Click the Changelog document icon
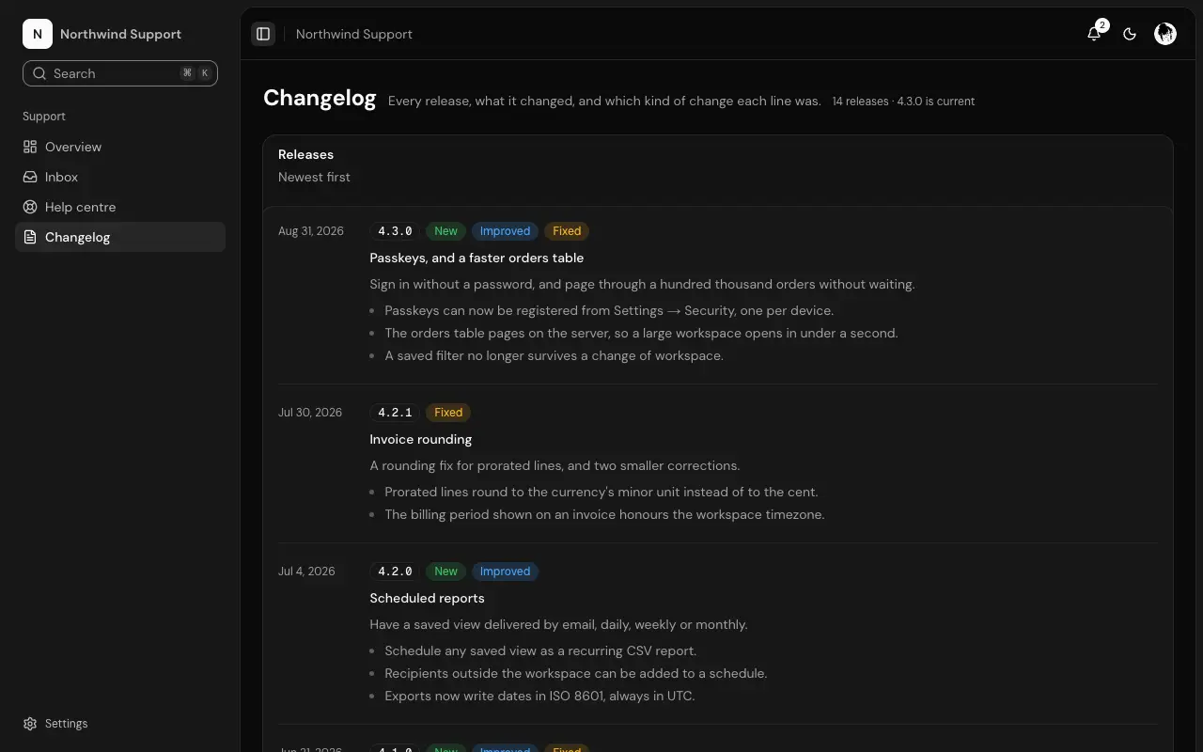The image size is (1203, 752). 30,237
